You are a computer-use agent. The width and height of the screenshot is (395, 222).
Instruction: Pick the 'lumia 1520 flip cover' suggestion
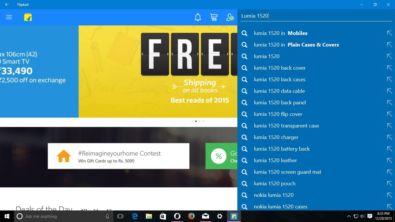[316, 114]
